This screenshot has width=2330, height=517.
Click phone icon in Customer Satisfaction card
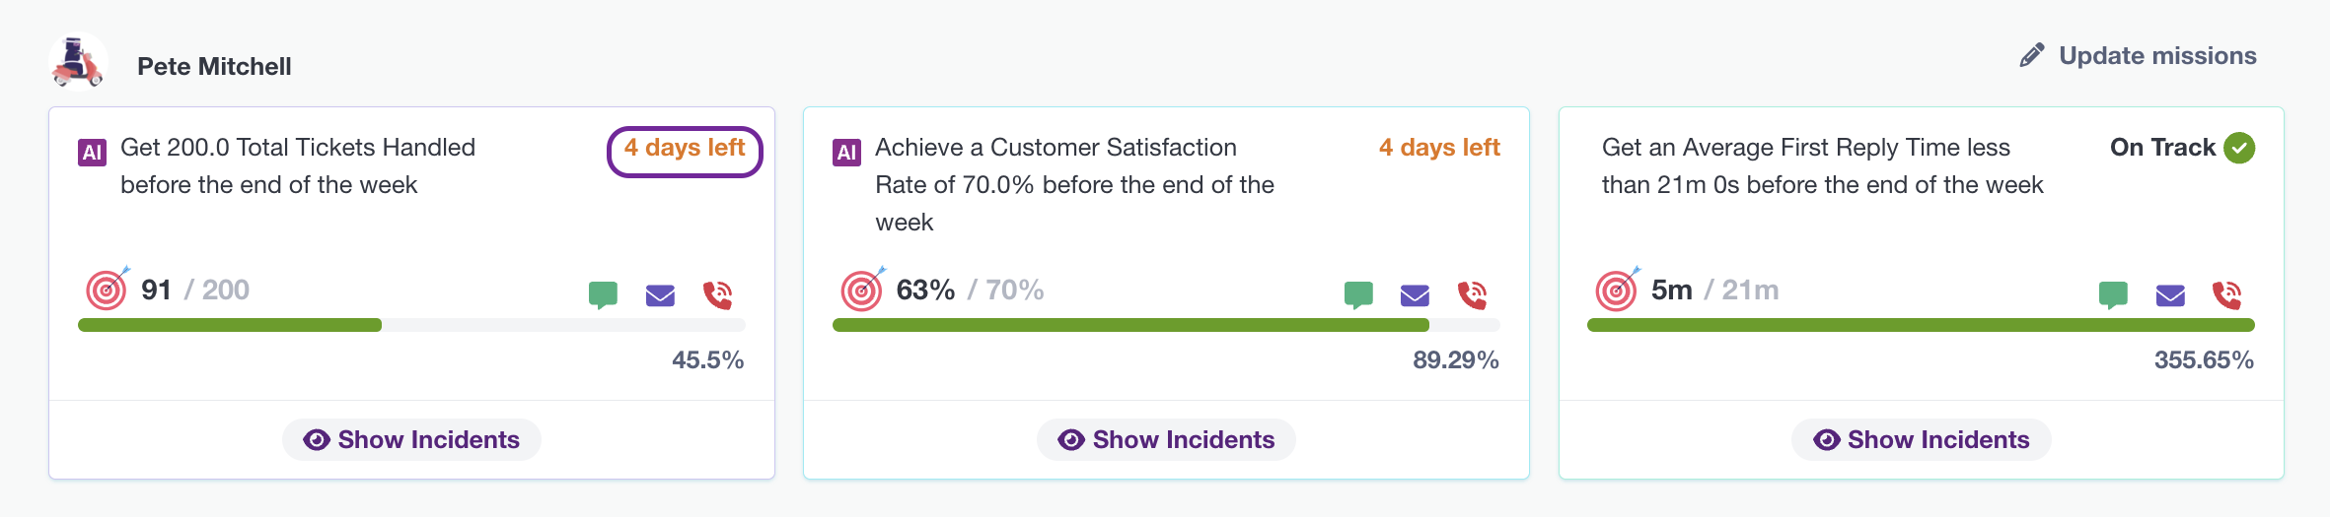(1472, 294)
